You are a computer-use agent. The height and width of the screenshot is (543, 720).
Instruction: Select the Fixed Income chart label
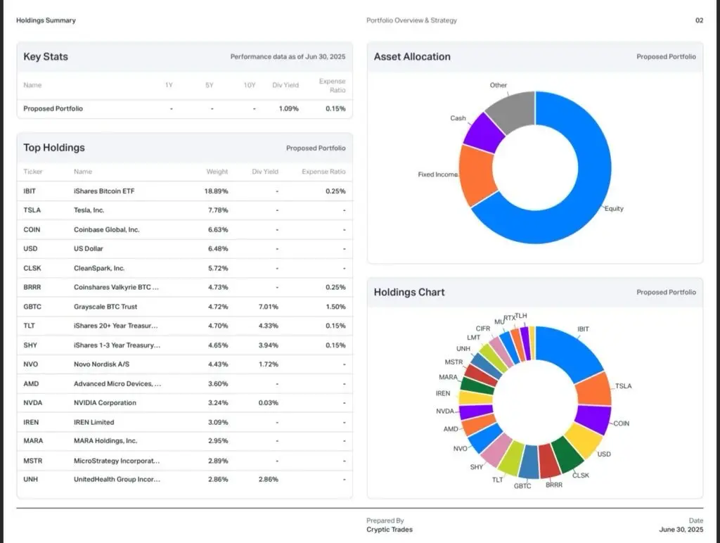tap(437, 174)
